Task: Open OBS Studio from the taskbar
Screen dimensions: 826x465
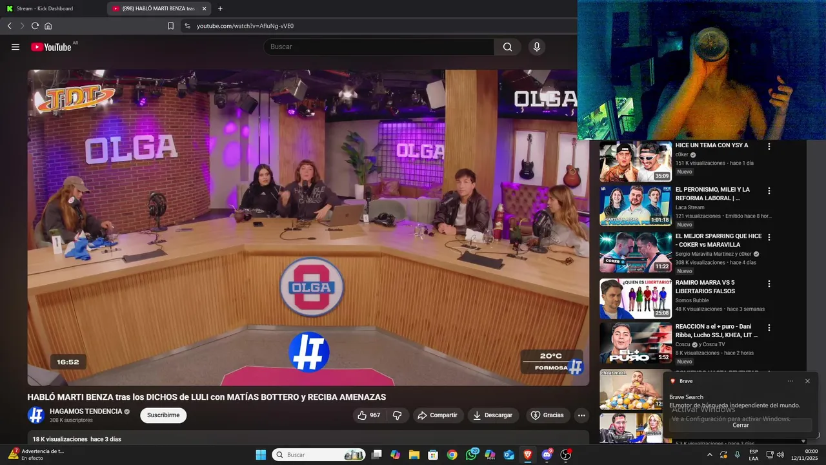Action: (x=566, y=455)
